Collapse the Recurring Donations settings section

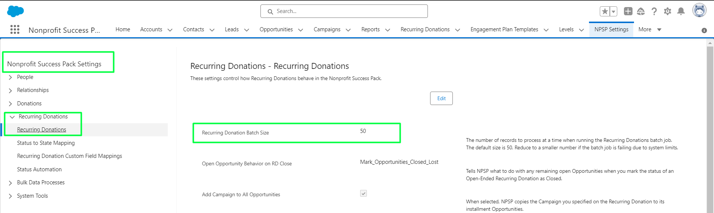tap(12, 117)
